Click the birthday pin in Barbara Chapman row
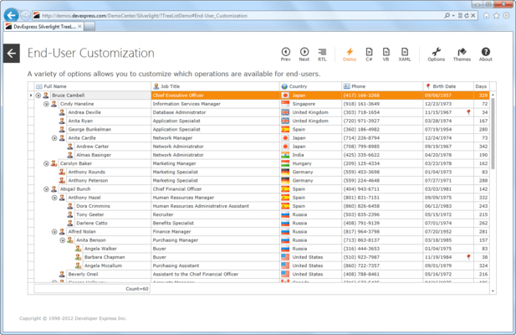The width and height of the screenshot is (516, 335). (468, 257)
